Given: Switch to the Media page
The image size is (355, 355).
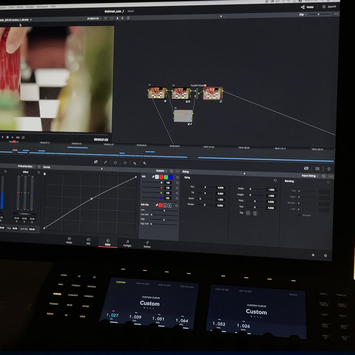Looking at the screenshot, I should (69, 241).
